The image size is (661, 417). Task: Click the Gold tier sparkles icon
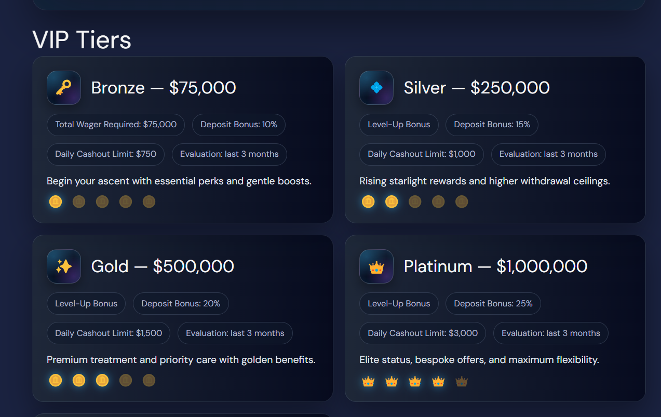(64, 266)
